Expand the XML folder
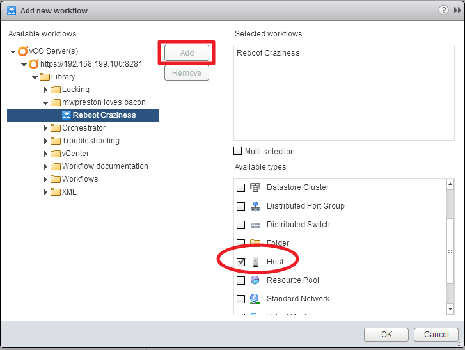Screen dimensions: 465x350 (45, 192)
